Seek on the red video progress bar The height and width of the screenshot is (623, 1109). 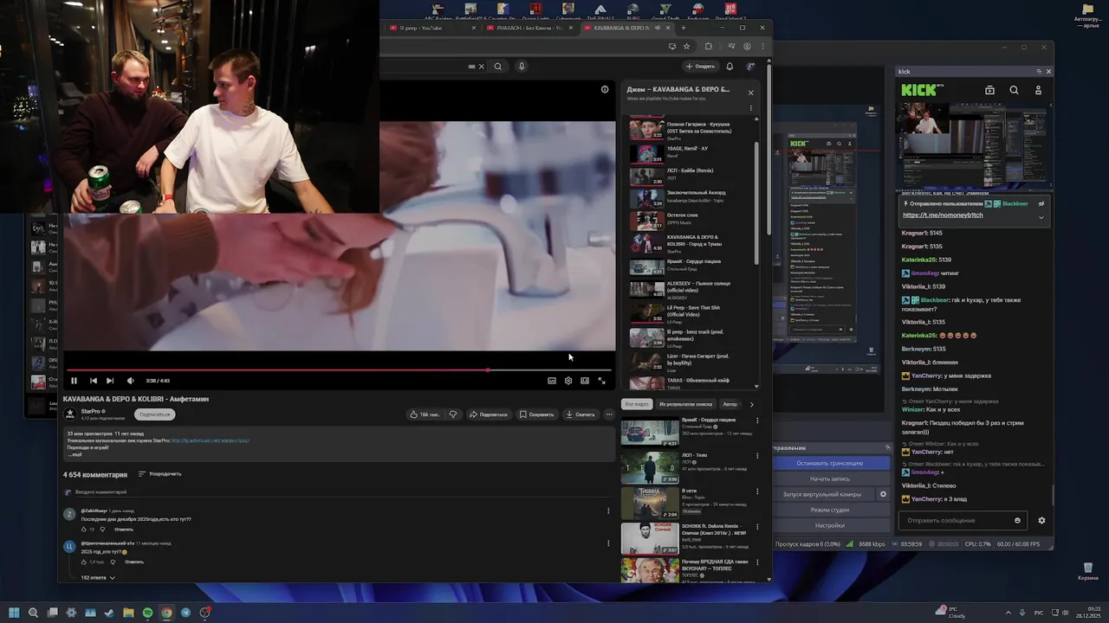tap(339, 369)
